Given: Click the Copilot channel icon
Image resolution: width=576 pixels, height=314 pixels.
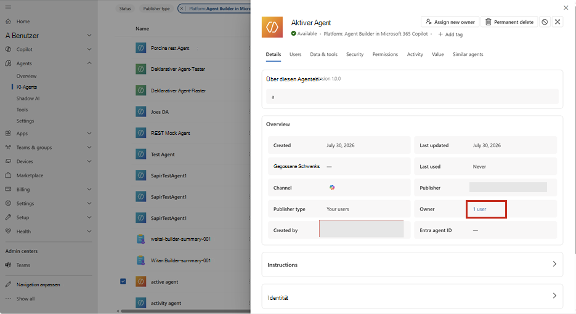Looking at the screenshot, I should tap(332, 188).
